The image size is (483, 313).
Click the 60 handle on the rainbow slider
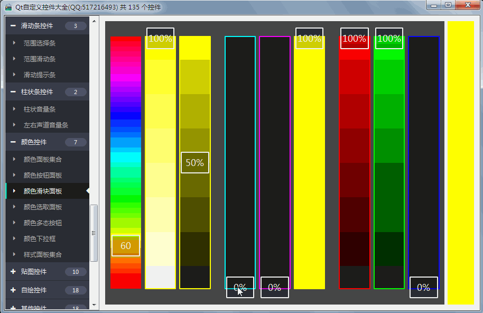click(126, 246)
